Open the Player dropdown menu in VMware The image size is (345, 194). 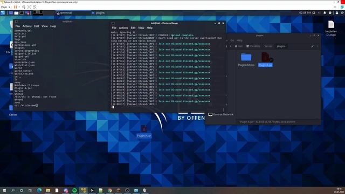point(5,7)
